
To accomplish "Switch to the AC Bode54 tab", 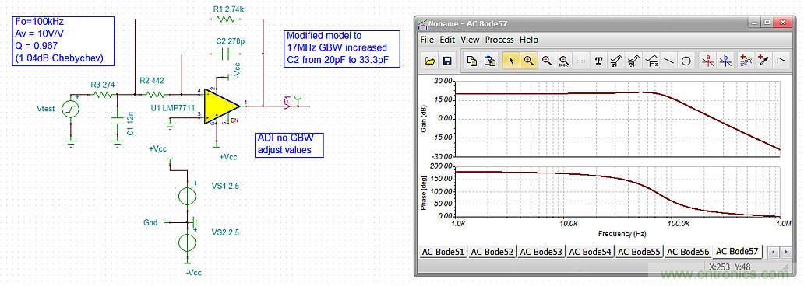I will tap(591, 252).
